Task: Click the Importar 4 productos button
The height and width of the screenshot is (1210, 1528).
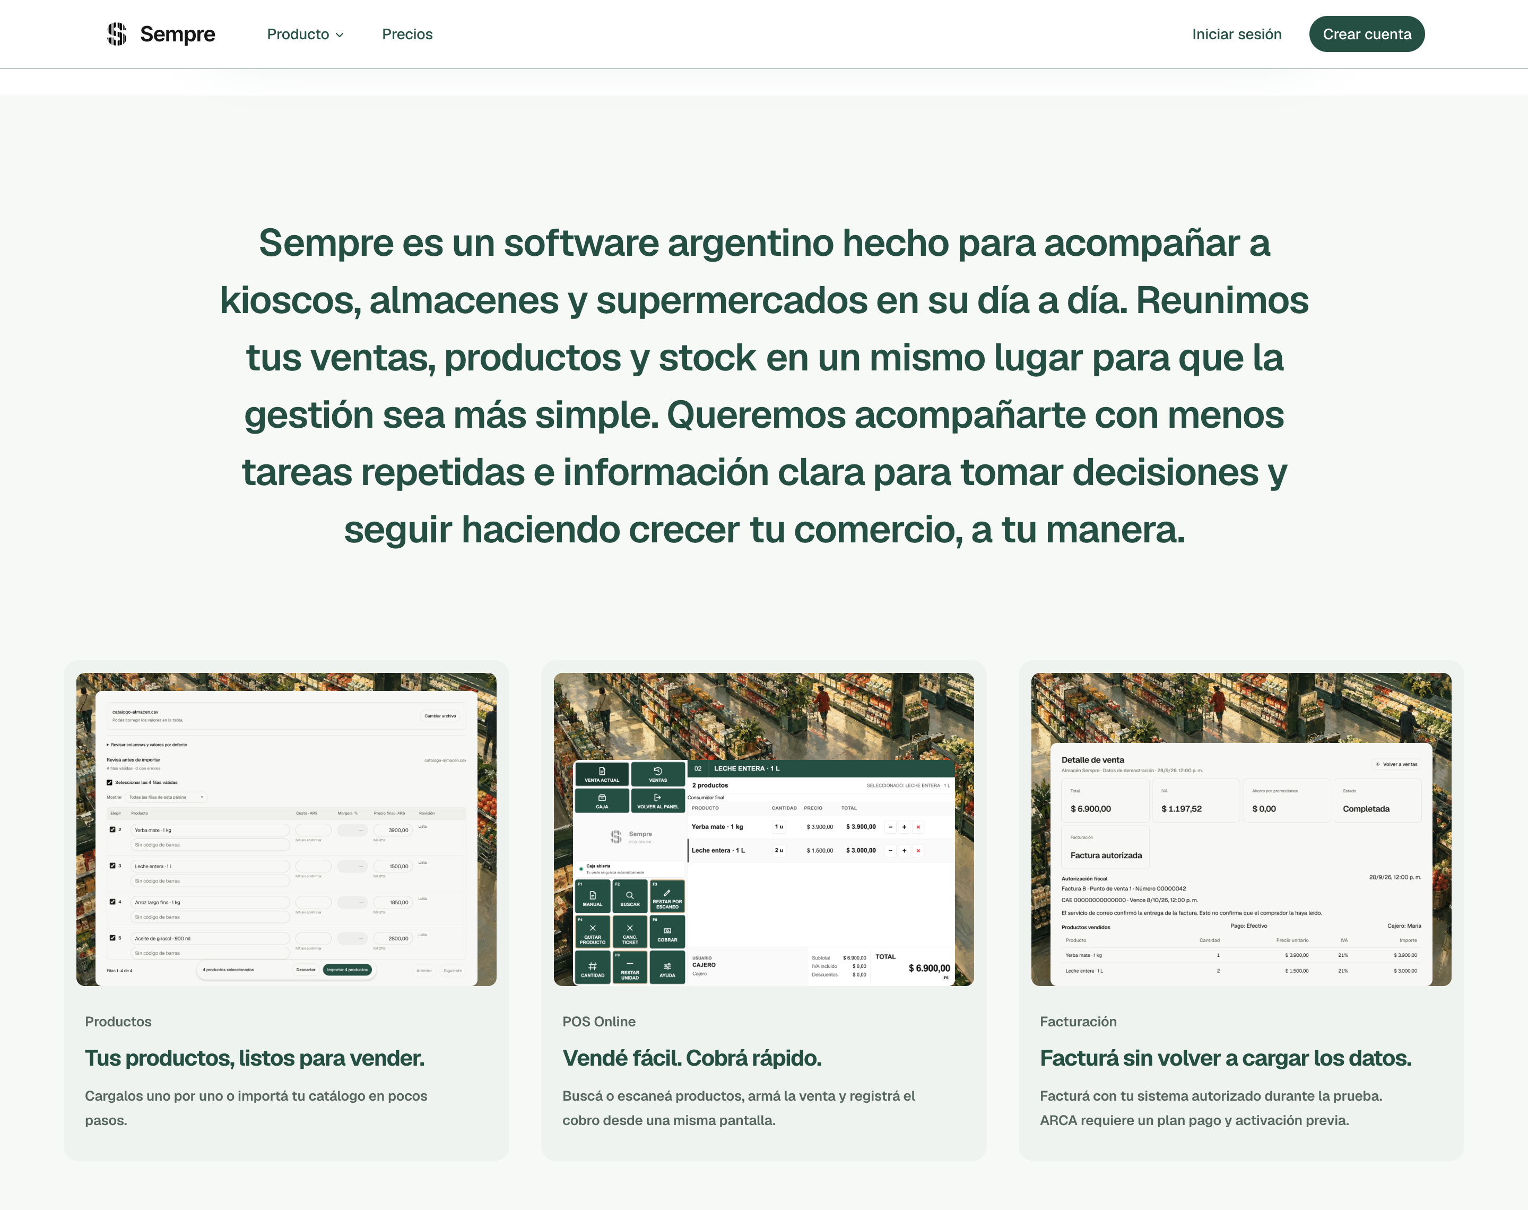Action: point(347,970)
